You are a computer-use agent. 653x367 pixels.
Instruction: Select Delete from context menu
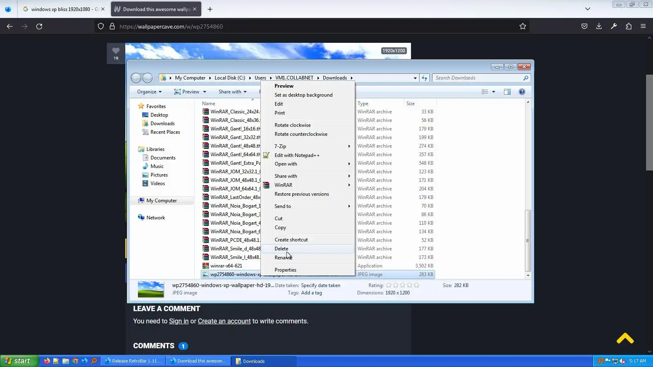click(x=308, y=249)
